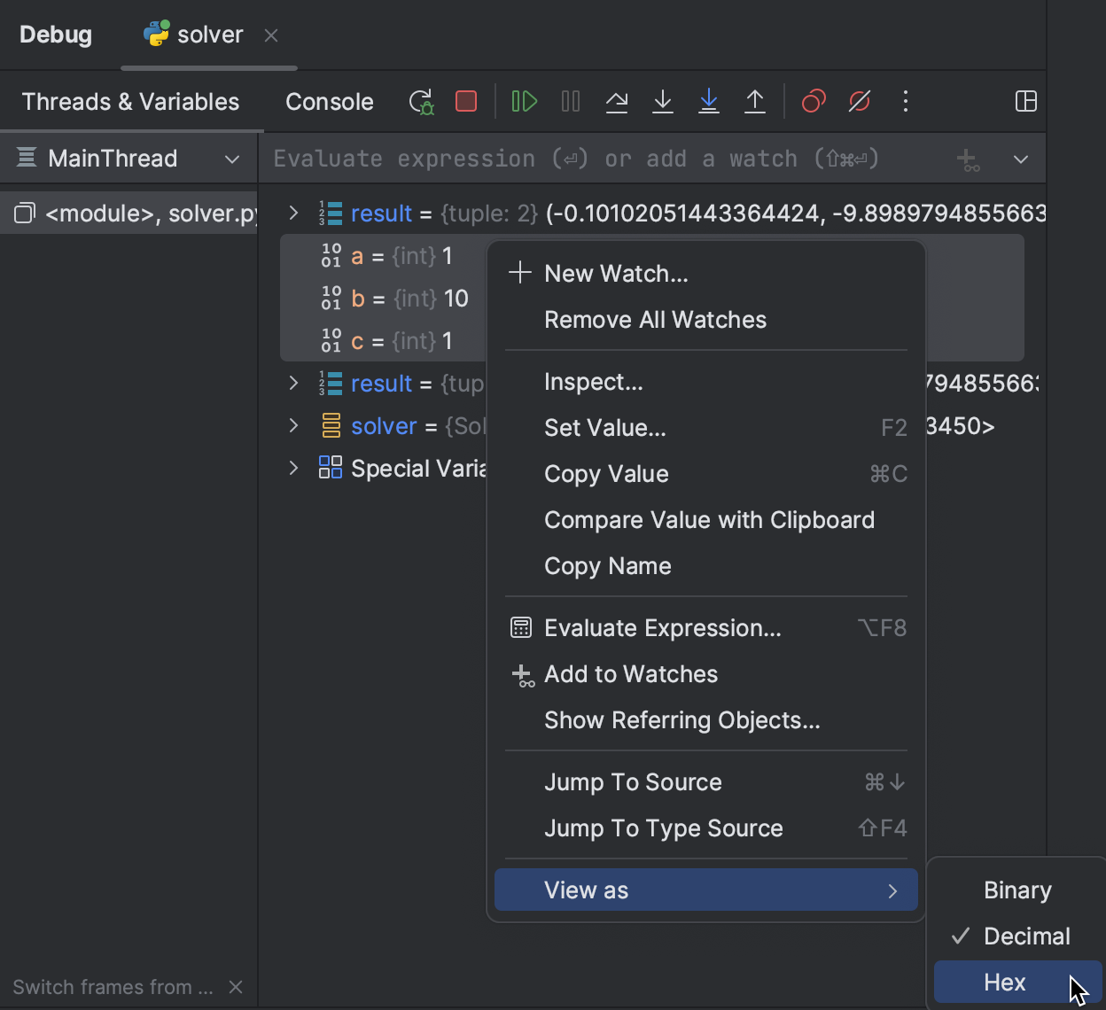Stop the debugger with the red square
Image resolution: width=1106 pixels, height=1010 pixels.
tap(466, 101)
